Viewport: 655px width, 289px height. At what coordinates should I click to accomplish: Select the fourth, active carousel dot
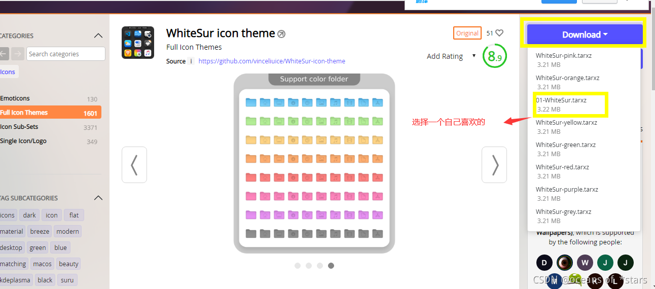[x=331, y=265]
